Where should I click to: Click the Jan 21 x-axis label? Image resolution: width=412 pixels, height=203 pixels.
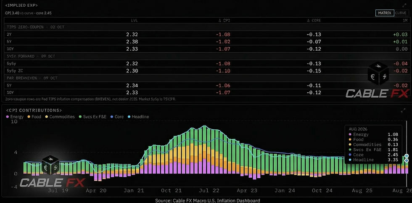pos(135,190)
